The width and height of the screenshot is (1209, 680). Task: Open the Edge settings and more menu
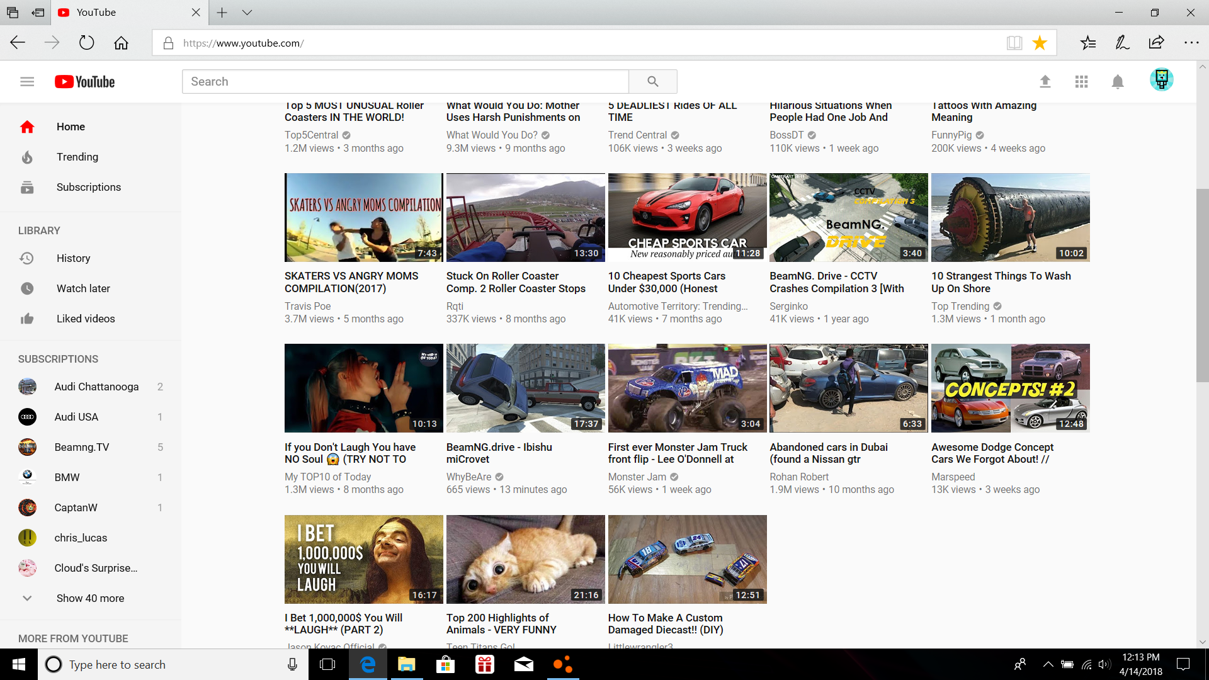click(1191, 43)
